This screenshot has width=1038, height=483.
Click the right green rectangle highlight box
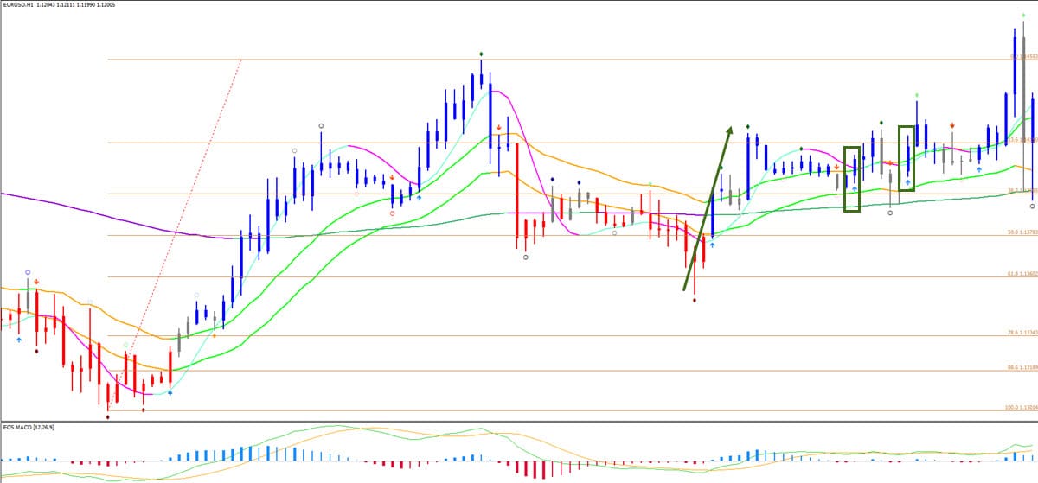point(906,158)
